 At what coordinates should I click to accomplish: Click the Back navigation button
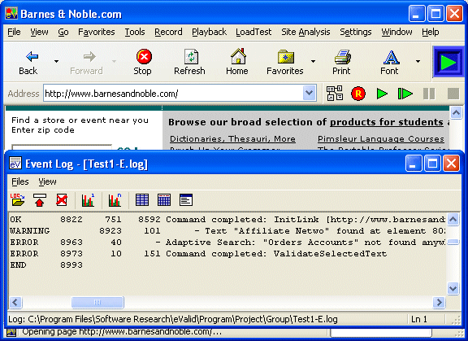pos(29,62)
